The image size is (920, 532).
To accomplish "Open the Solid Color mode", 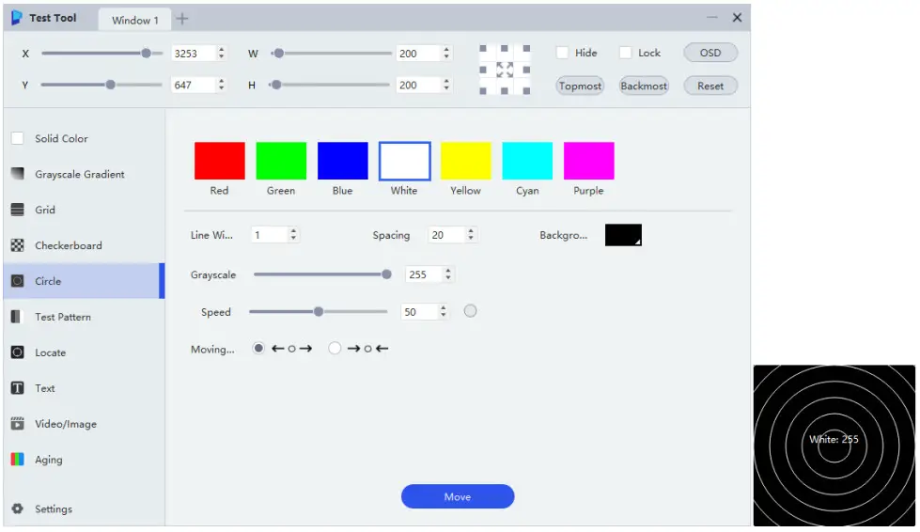I will pos(84,138).
